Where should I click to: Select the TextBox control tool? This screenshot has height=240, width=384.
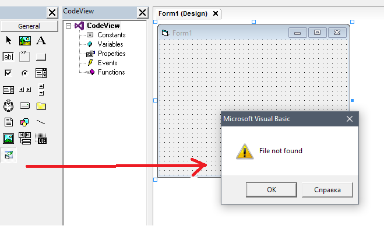point(8,57)
